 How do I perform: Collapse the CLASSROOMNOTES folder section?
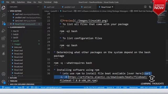pos(17,27)
